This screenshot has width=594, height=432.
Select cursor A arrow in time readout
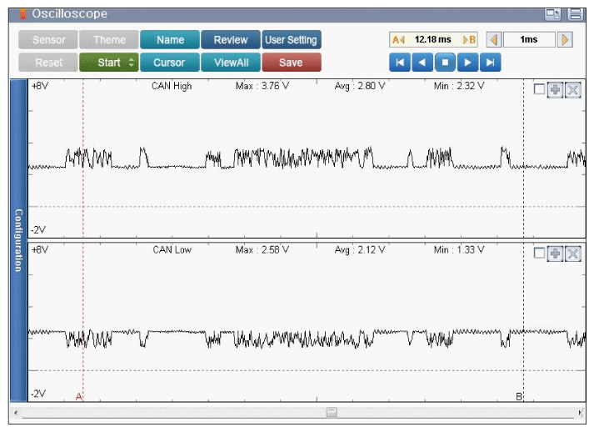coord(398,40)
